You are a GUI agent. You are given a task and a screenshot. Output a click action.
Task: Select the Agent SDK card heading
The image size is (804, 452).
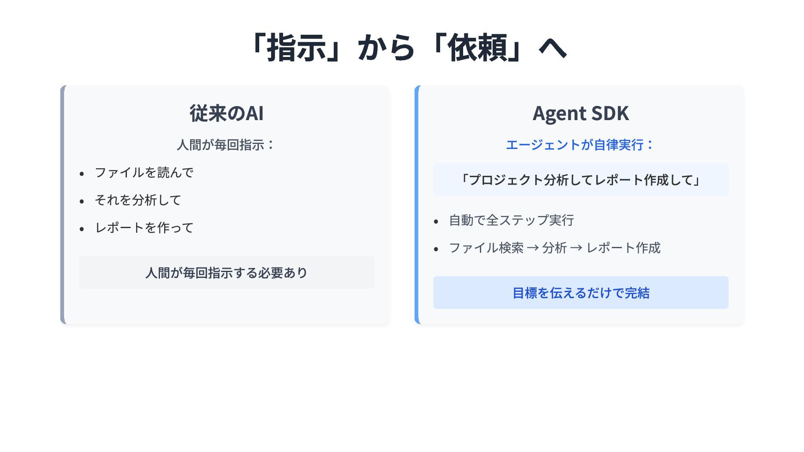[x=580, y=113]
